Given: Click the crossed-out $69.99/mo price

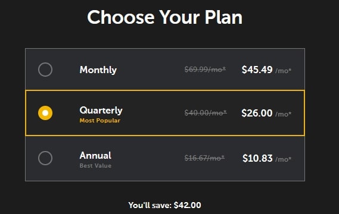Looking at the screenshot, I should tap(205, 70).
